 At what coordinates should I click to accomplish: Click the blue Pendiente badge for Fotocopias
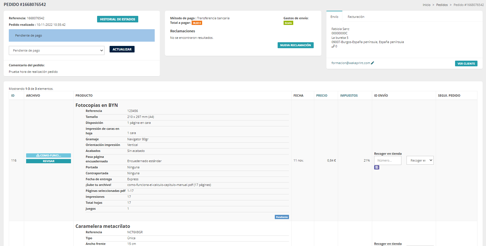(x=282, y=217)
